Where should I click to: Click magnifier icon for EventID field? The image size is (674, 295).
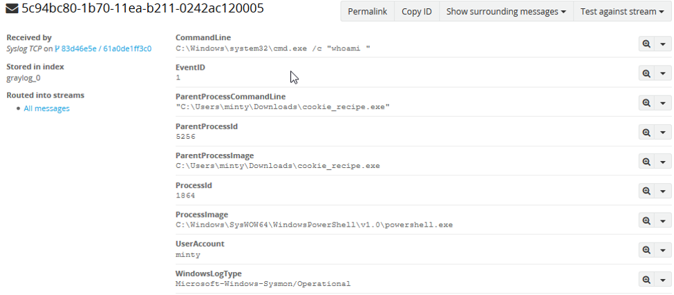[646, 73]
